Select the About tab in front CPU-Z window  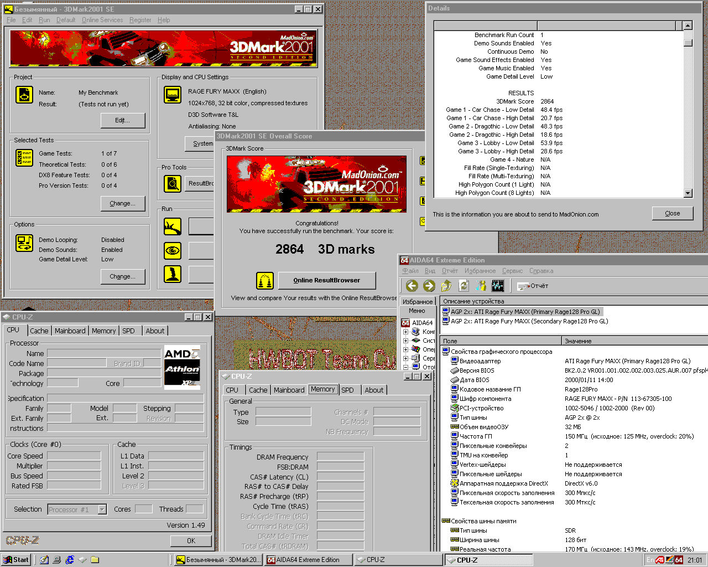click(x=374, y=390)
